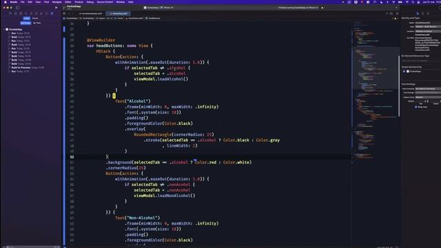
Task: Open the Find navigator icon
Action: [x=26, y=13]
